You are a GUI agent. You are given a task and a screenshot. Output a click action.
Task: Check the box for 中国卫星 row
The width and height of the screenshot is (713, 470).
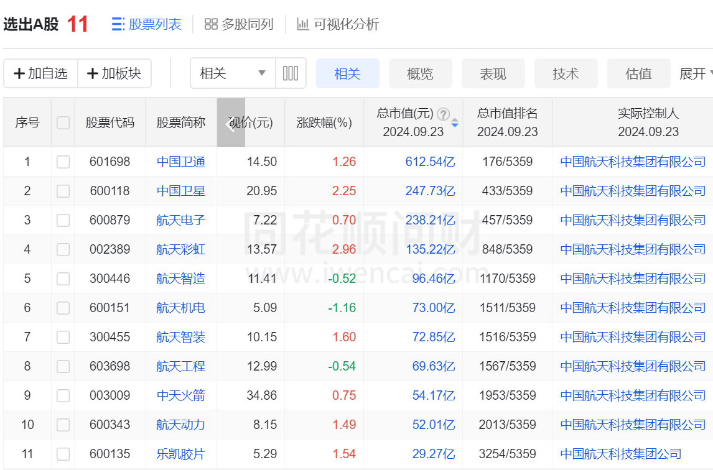[63, 191]
